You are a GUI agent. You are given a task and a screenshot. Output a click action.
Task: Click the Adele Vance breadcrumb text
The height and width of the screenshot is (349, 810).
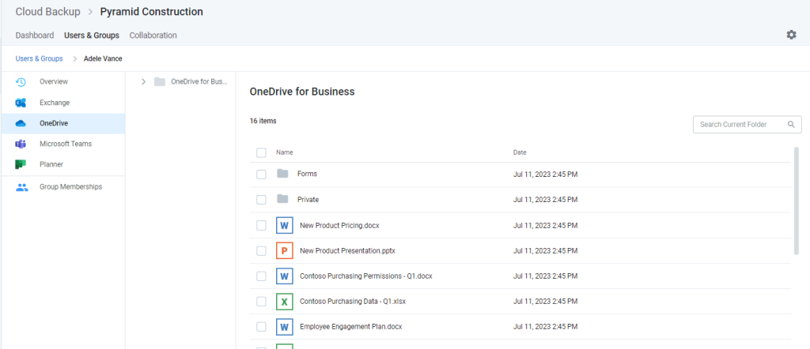pyautogui.click(x=103, y=58)
